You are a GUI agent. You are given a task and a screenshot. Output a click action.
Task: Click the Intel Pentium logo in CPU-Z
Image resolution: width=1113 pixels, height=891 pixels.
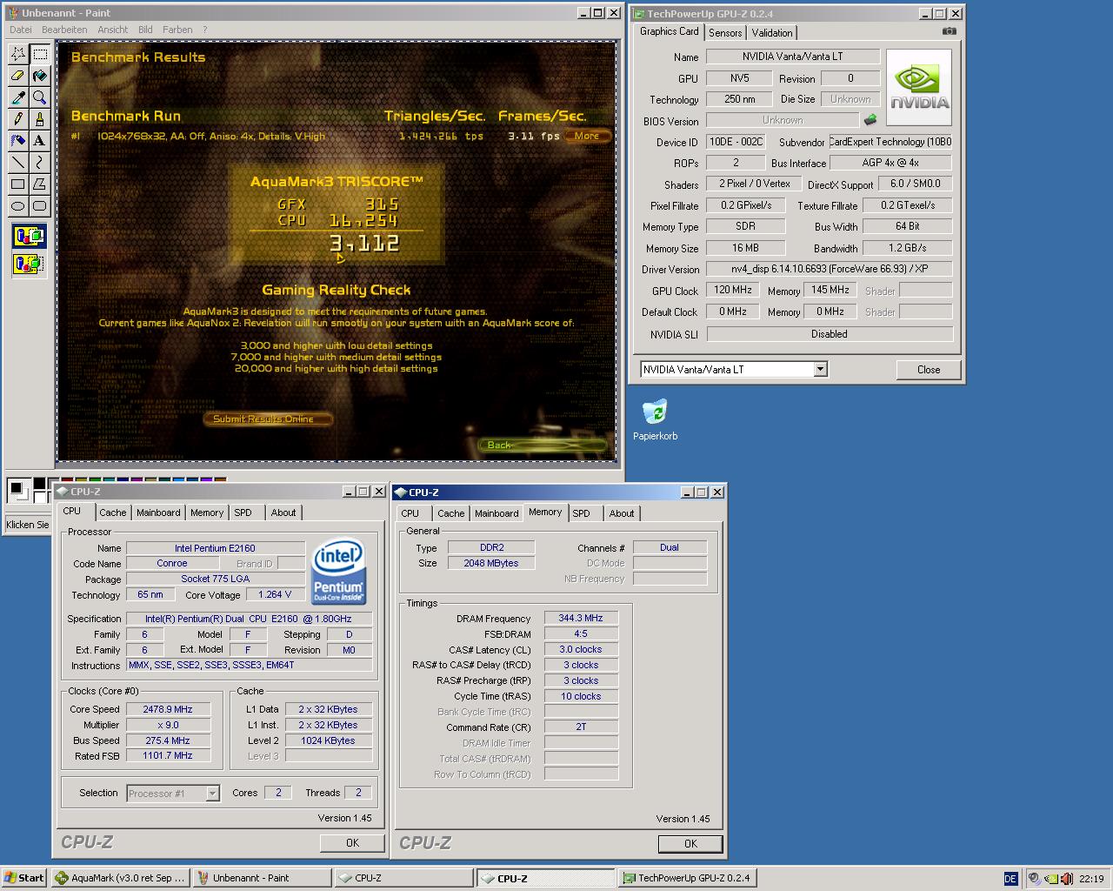click(339, 572)
